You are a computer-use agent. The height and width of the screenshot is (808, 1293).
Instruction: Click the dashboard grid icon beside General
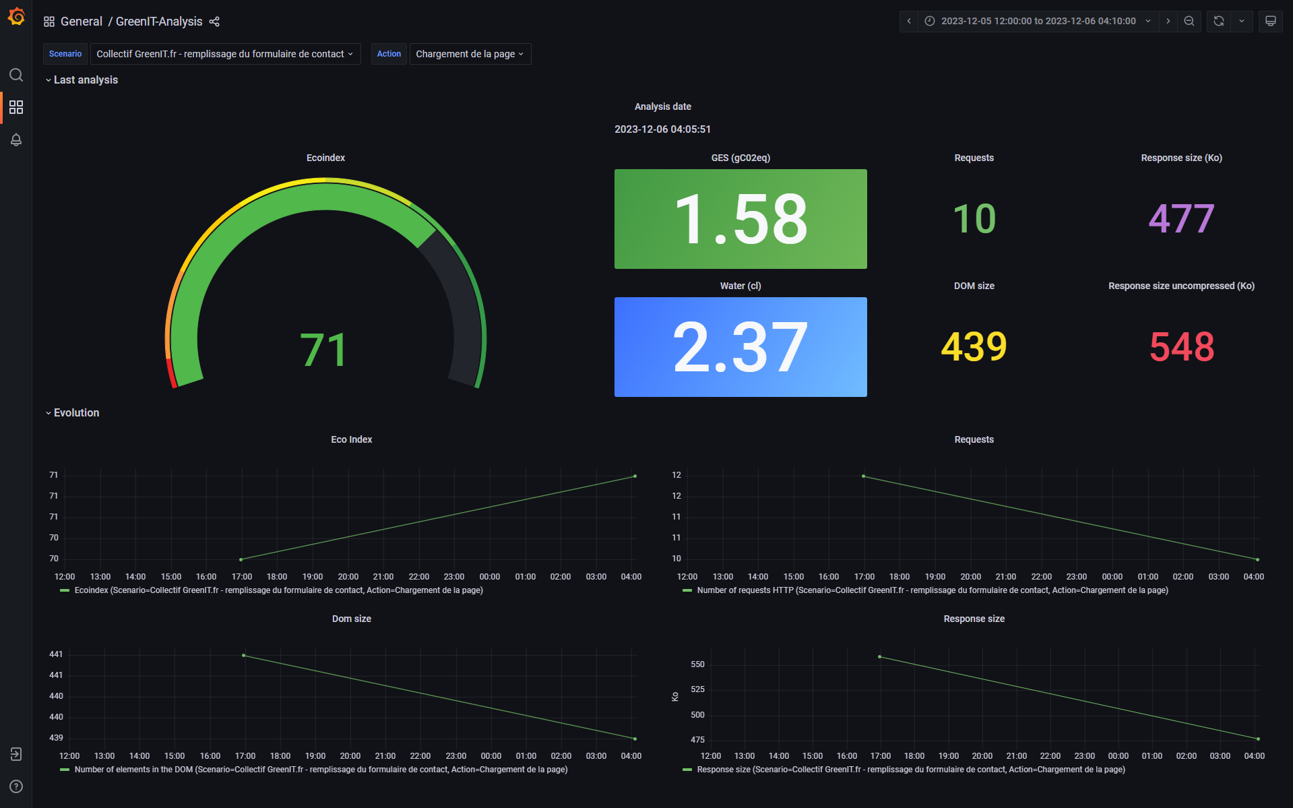49,22
